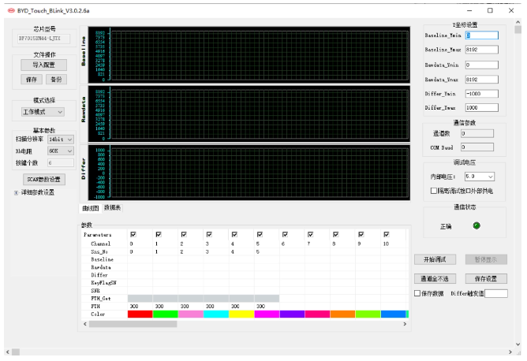The image size is (527, 361).
Task: Open the 扫描分辨率 14bit dropdown
Action: coord(60,140)
